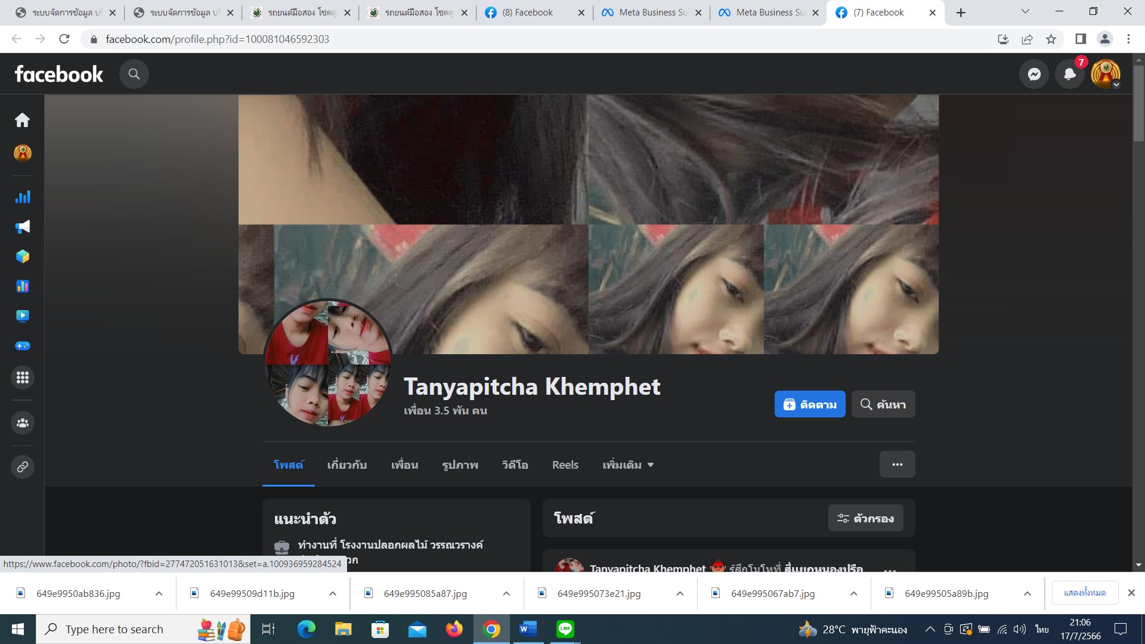Image resolution: width=1145 pixels, height=644 pixels.
Task: Open the circular profile picture
Action: pyautogui.click(x=327, y=363)
